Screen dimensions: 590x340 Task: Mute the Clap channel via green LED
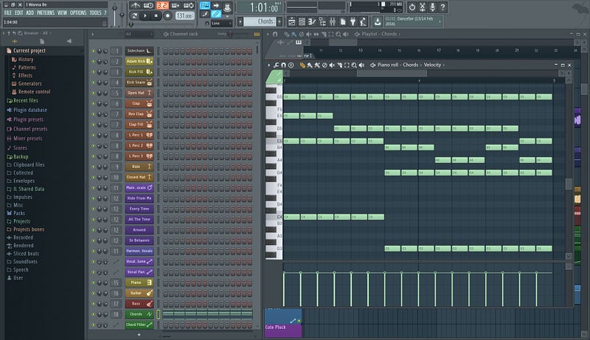tap(94, 103)
